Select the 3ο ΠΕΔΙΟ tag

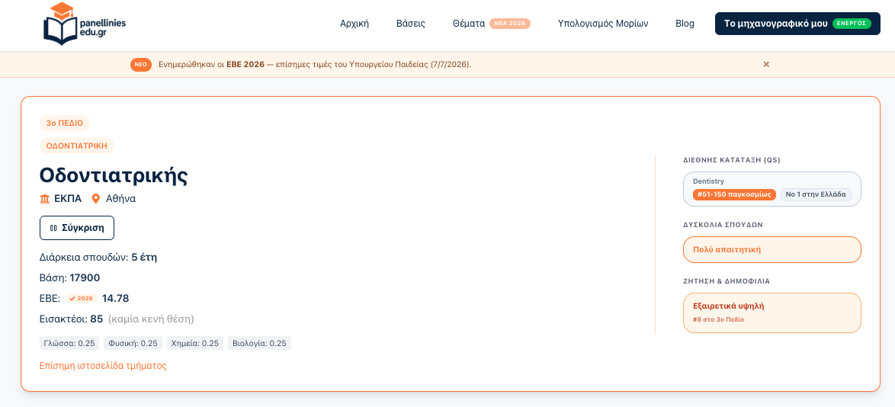(65, 123)
